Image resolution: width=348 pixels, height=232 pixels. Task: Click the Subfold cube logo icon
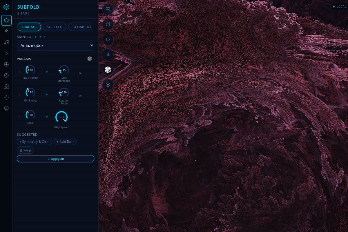[6, 7]
